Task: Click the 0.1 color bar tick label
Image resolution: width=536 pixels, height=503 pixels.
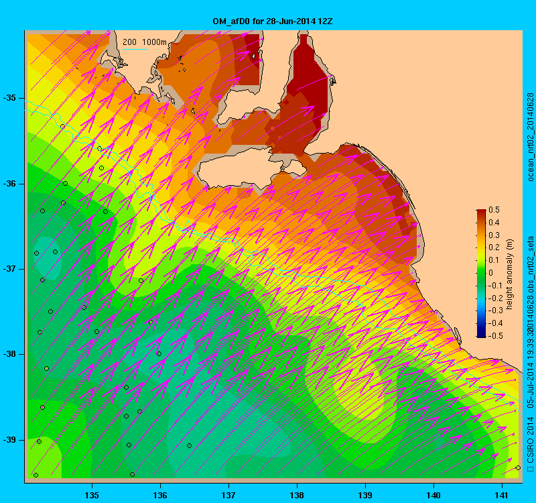Action: [494, 260]
